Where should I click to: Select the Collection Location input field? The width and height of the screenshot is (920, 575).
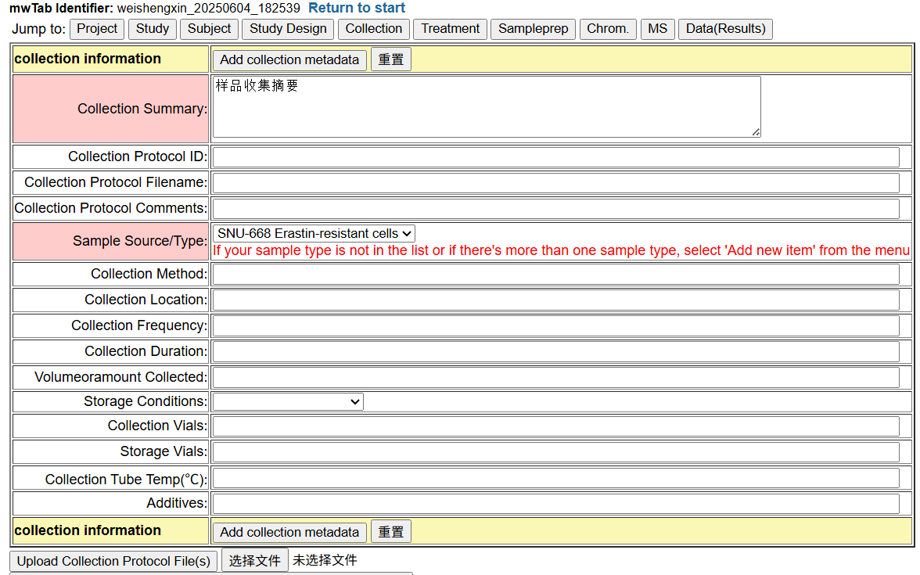[555, 300]
